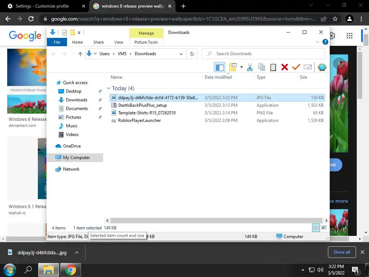Viewport: 369px width, 277px height.
Task: Open address bar history dropdown
Action: 181,54
